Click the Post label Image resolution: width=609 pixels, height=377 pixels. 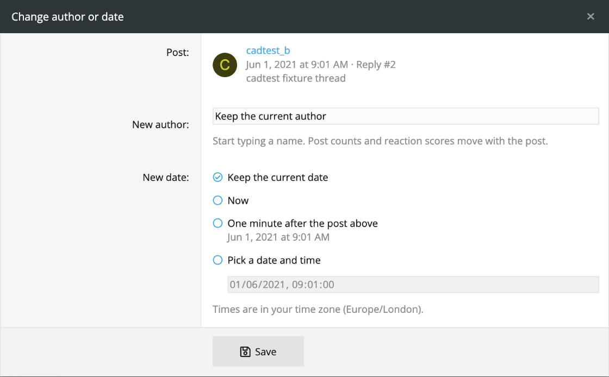tap(177, 52)
